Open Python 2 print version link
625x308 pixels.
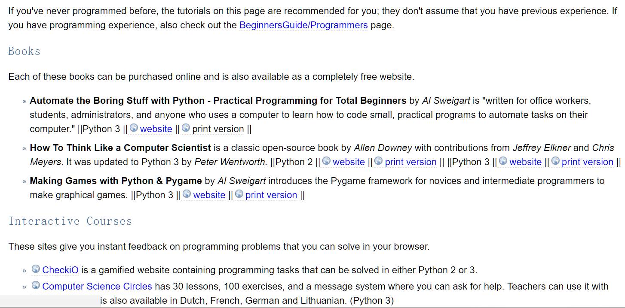[411, 162]
